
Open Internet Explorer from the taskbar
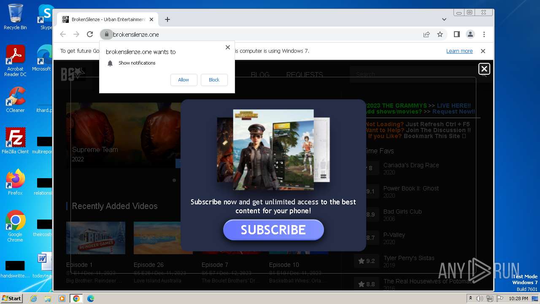pos(33,299)
